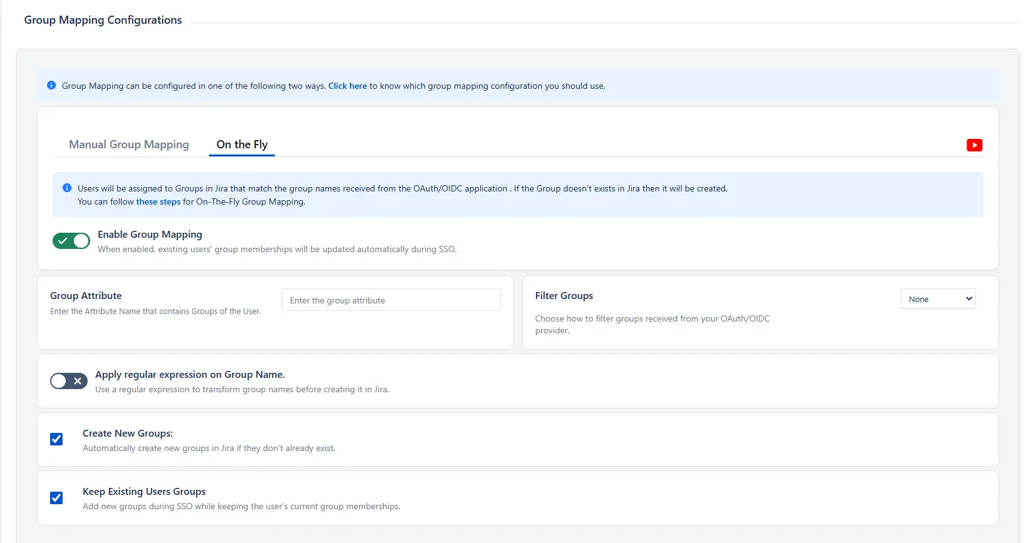Enable regular expression on Group Name toggle
The height and width of the screenshot is (543, 1026).
pyautogui.click(x=69, y=381)
